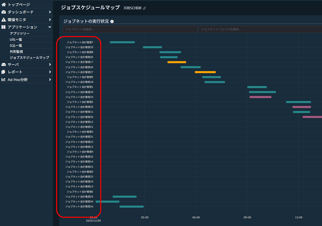Click the ジョブネットフルパス名検索 search field
This screenshot has width=322, height=226.
260,29
